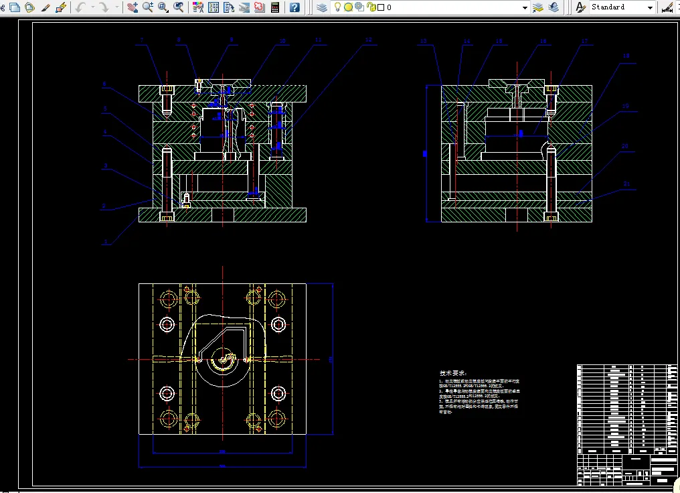The image size is (680, 493).
Task: Open the Properties palette icon
Action: click(198, 7)
